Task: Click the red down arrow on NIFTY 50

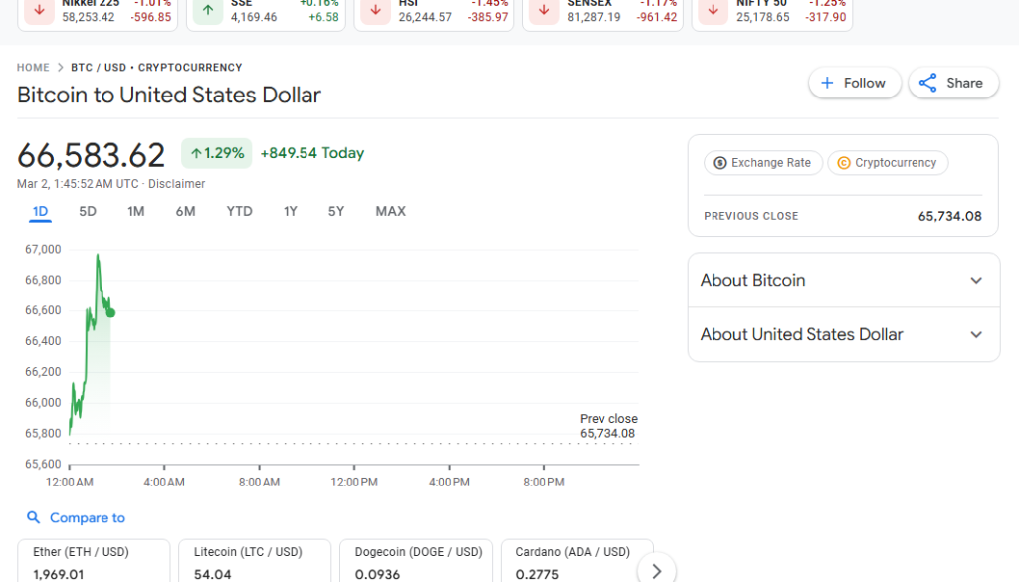Action: tap(713, 11)
